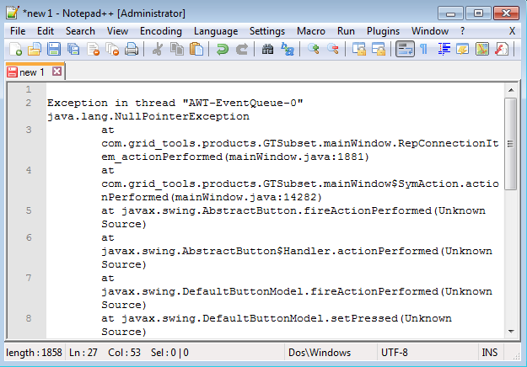
Task: Zoom in using the magnifier plus icon
Action: click(x=313, y=50)
